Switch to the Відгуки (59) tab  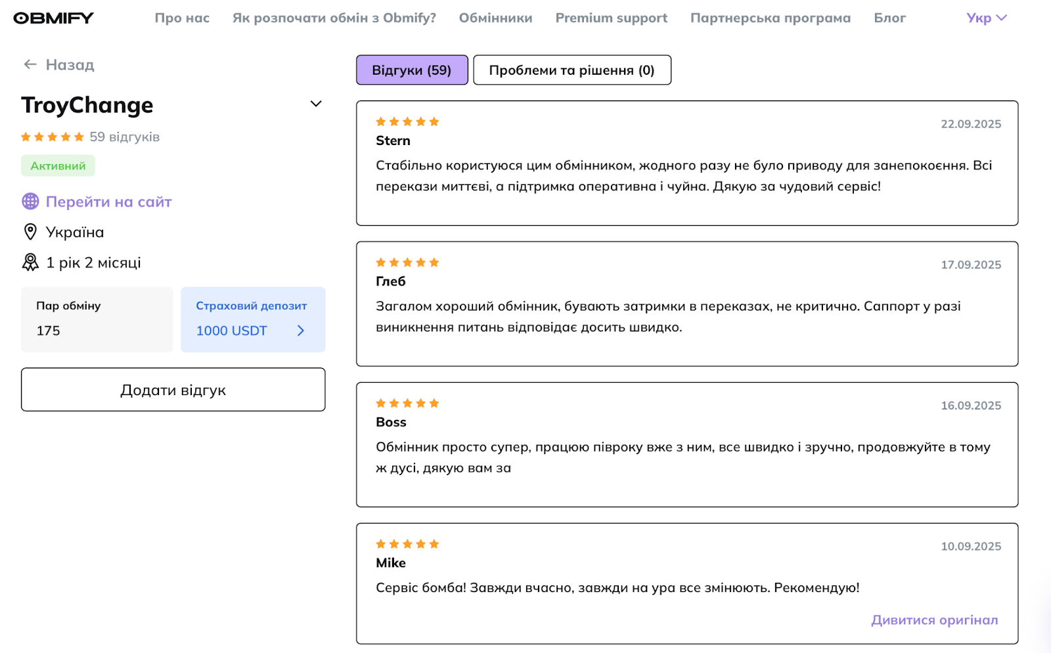coord(412,70)
